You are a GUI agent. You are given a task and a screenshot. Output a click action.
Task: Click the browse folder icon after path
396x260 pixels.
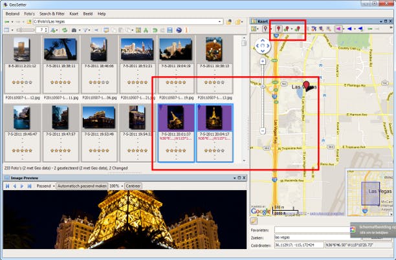point(229,22)
